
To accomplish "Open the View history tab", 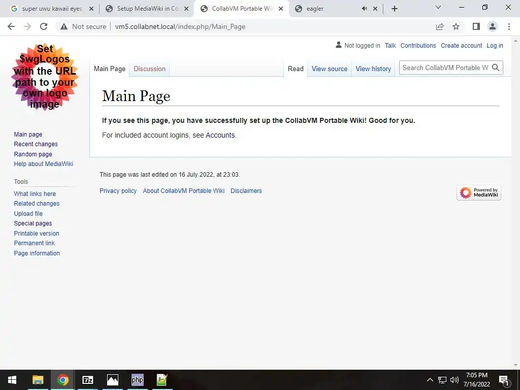I will click(373, 69).
